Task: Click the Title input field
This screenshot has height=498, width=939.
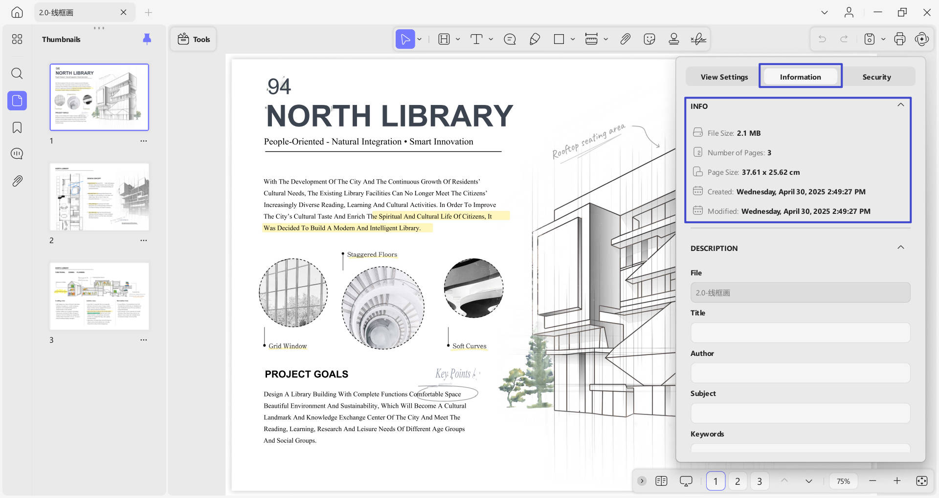Action: [x=800, y=332]
